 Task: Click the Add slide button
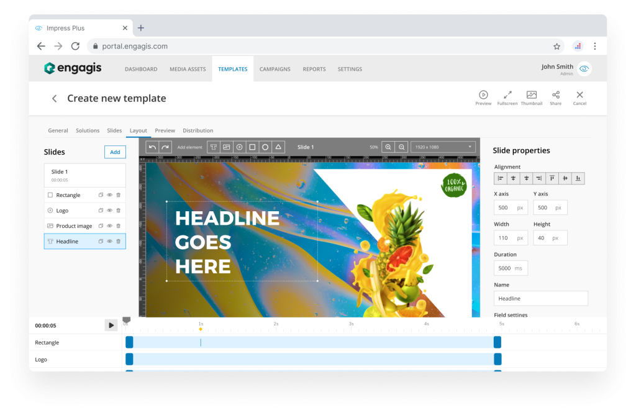click(115, 152)
